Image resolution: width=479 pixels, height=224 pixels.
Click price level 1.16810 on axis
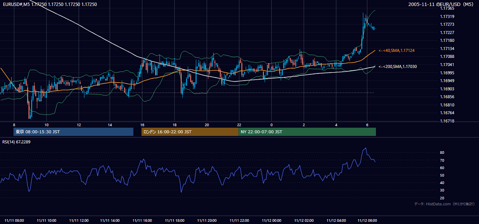[x=448, y=105]
